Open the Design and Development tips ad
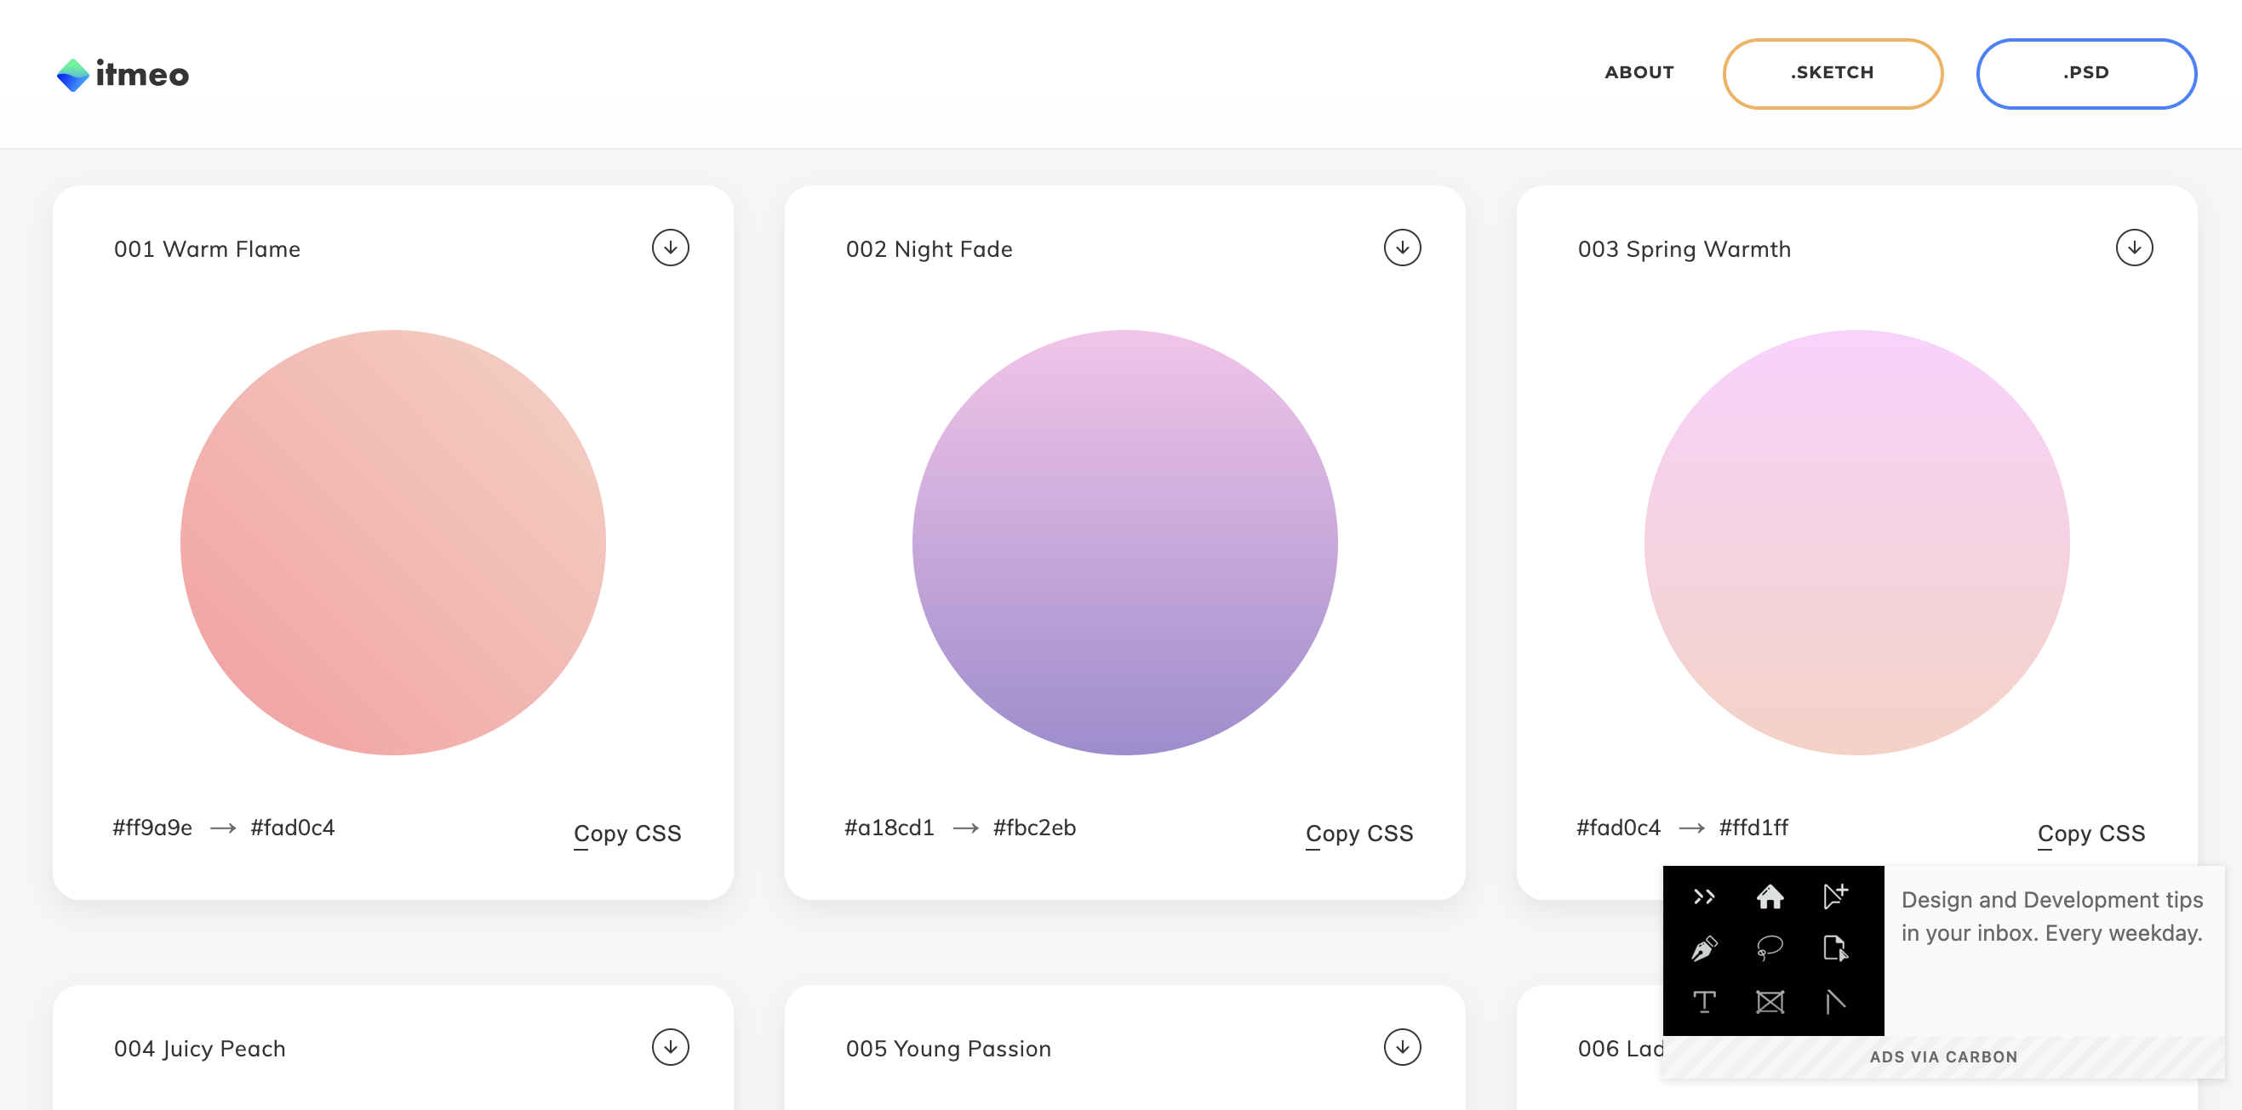The width and height of the screenshot is (2242, 1110). [2051, 916]
